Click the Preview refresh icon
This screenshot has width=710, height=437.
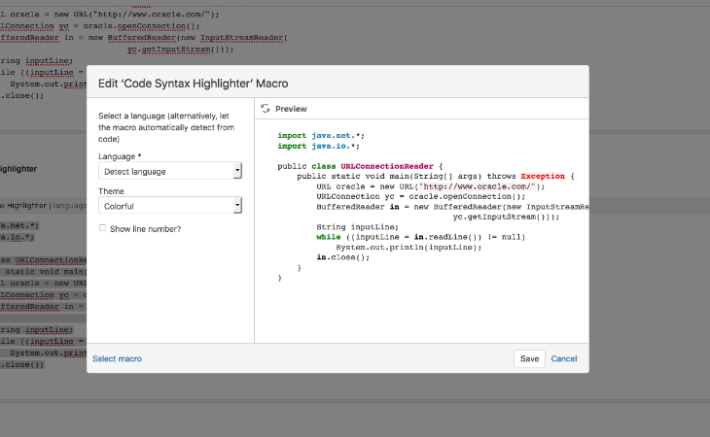coord(266,109)
